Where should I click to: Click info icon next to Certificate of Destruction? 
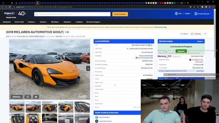pyautogui.click(x=152, y=49)
